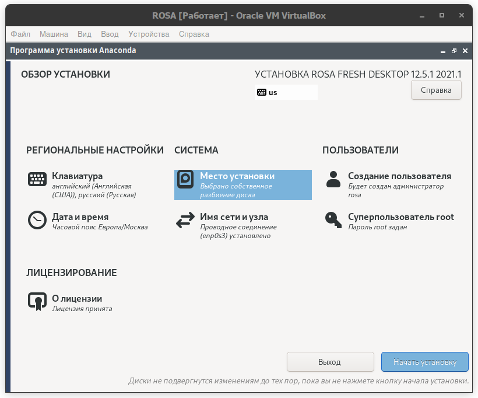Click text Выбрано собственное разбиение диска

[x=236, y=190]
